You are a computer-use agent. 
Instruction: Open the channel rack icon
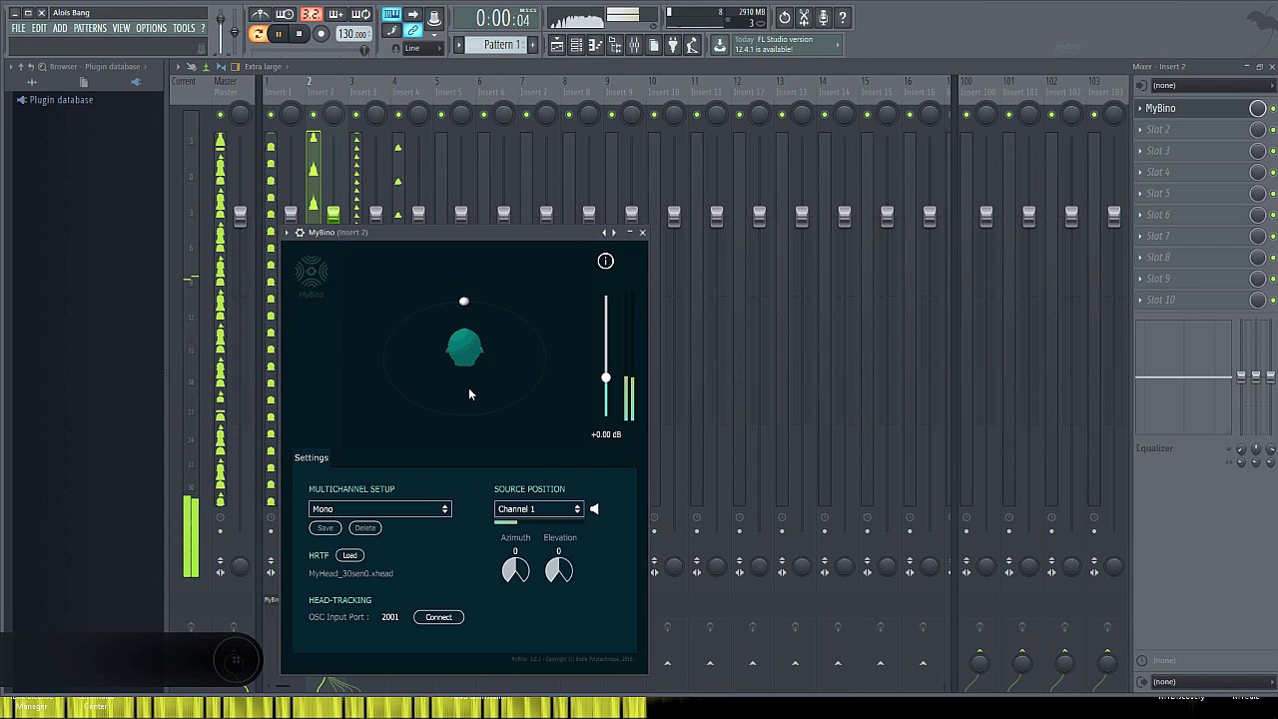click(x=576, y=45)
